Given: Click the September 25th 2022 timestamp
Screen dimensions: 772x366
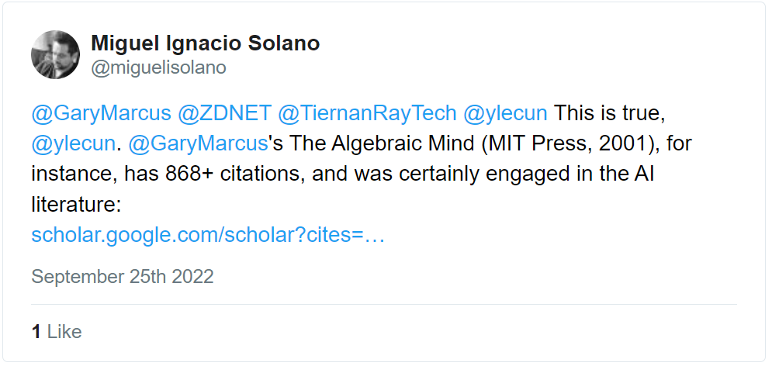Looking at the screenshot, I should [123, 277].
